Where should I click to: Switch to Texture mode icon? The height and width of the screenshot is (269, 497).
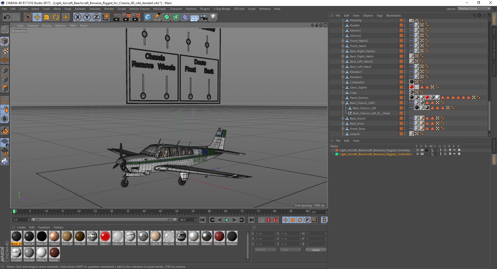tap(5, 51)
